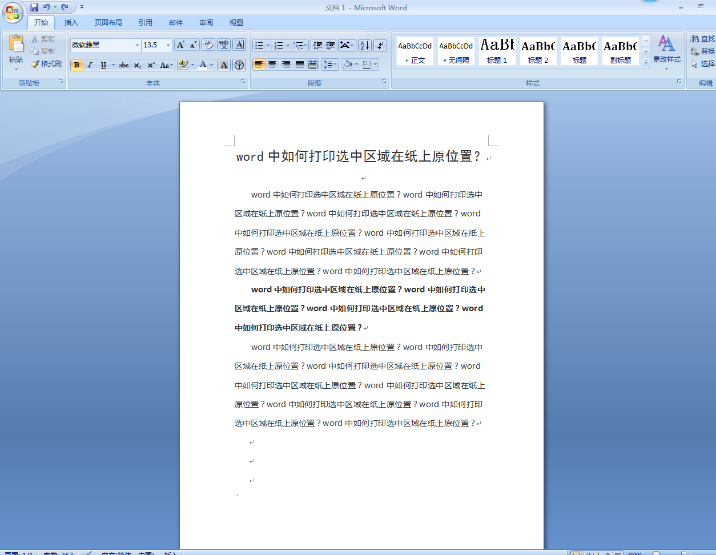Apply character border icon
Screen dimensions: 716x555
point(239,45)
